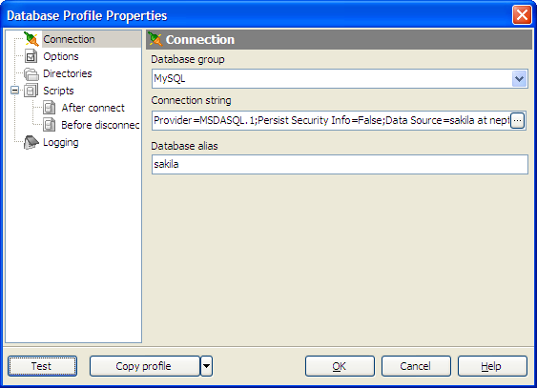Click the Before disconnect script icon

[x=50, y=125]
